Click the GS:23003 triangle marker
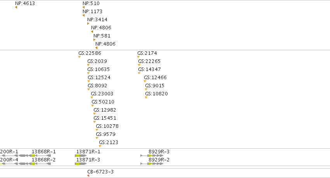 92,97
